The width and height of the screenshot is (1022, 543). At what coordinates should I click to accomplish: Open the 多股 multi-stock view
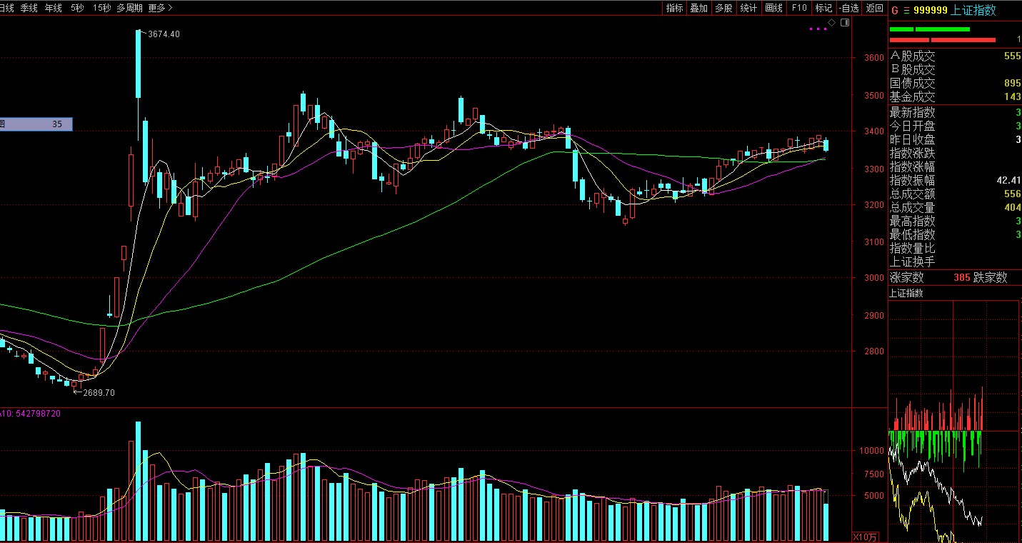click(723, 8)
